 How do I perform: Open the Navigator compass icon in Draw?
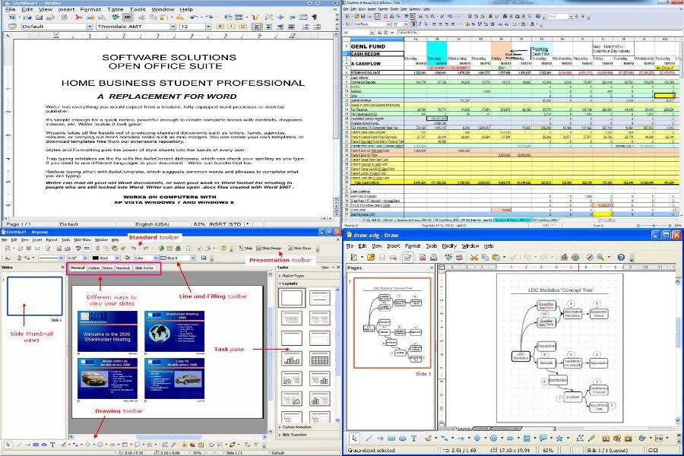coord(590,258)
